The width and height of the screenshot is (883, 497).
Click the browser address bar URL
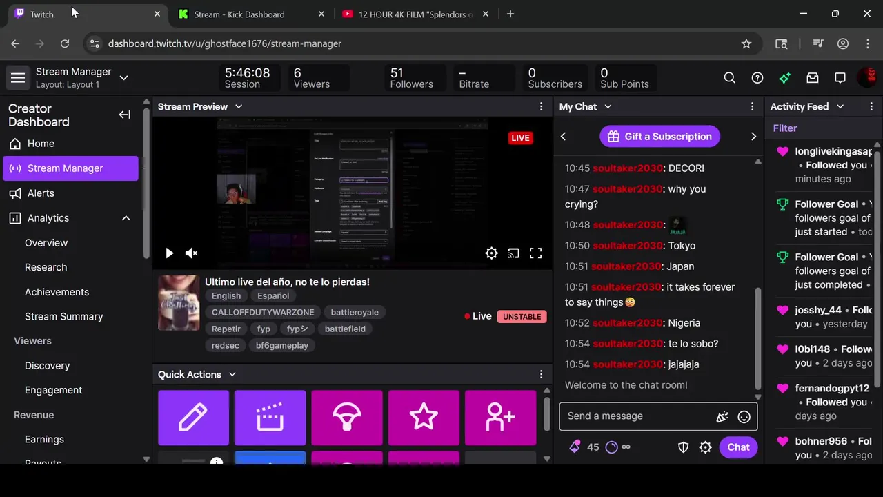(225, 43)
